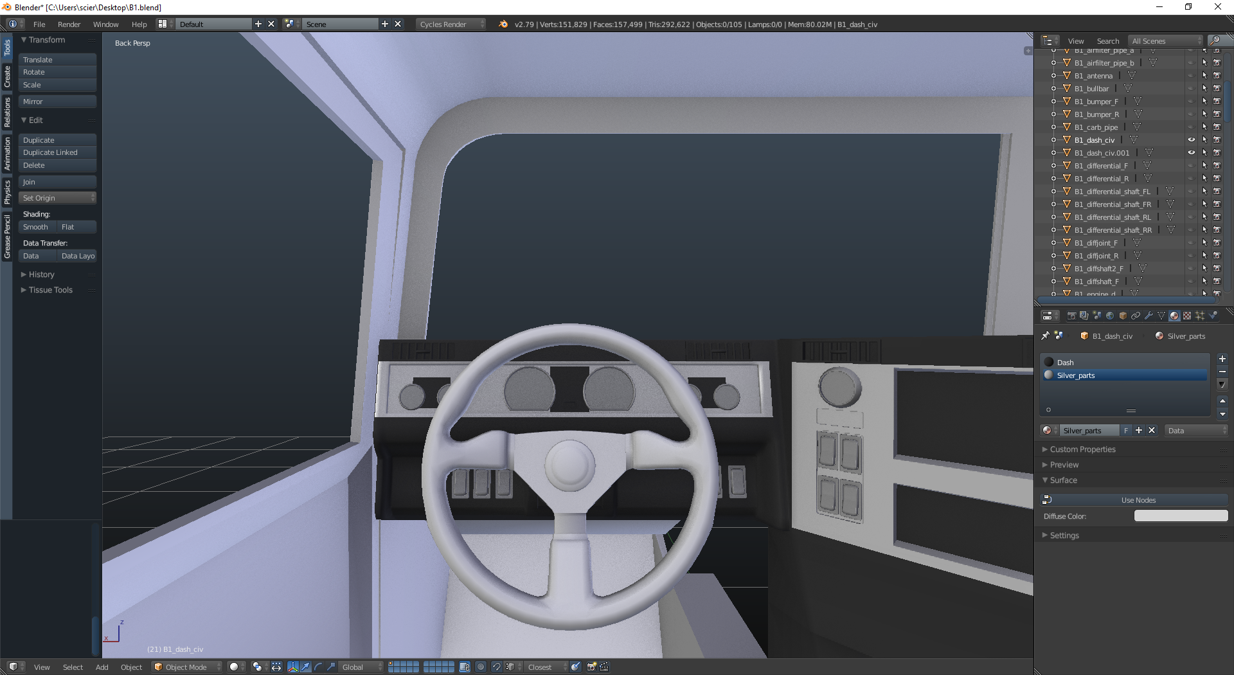Toggle lock camera and layers button

coord(464,667)
